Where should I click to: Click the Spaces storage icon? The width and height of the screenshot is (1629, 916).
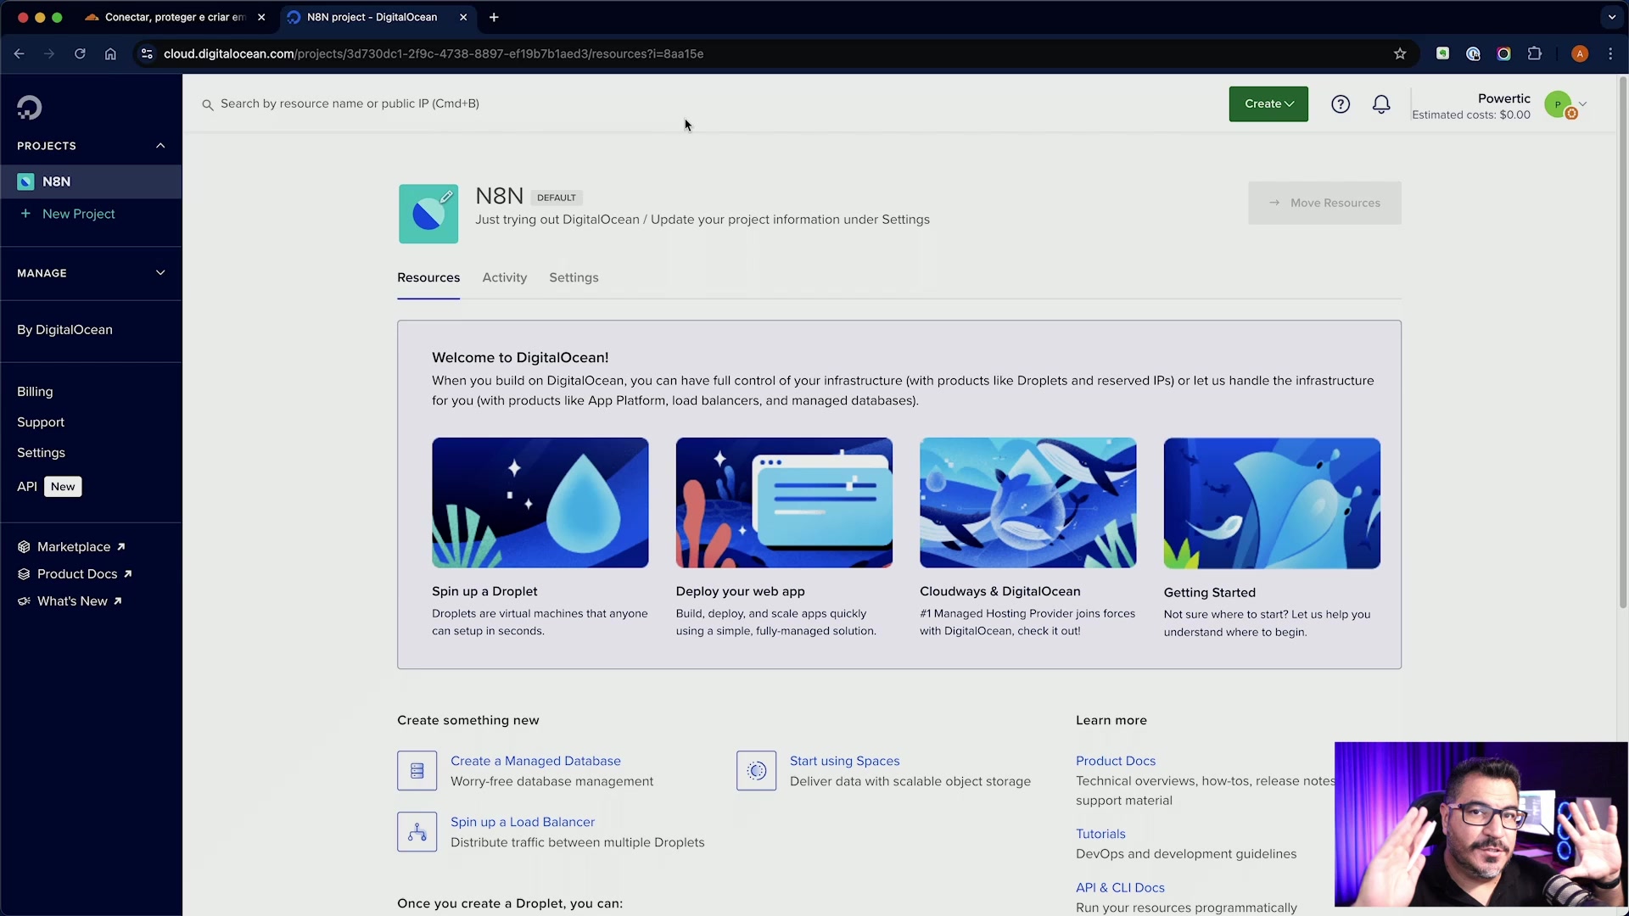pyautogui.click(x=755, y=770)
